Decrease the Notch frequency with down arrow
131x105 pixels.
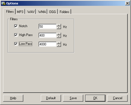[59, 28]
